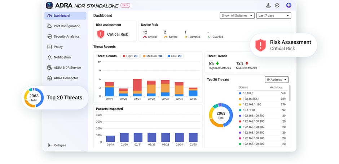Open the user profile avatar

tap(289, 5)
